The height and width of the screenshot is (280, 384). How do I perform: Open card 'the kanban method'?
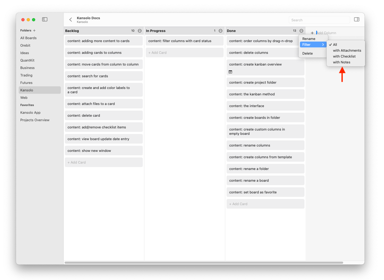pos(266,94)
